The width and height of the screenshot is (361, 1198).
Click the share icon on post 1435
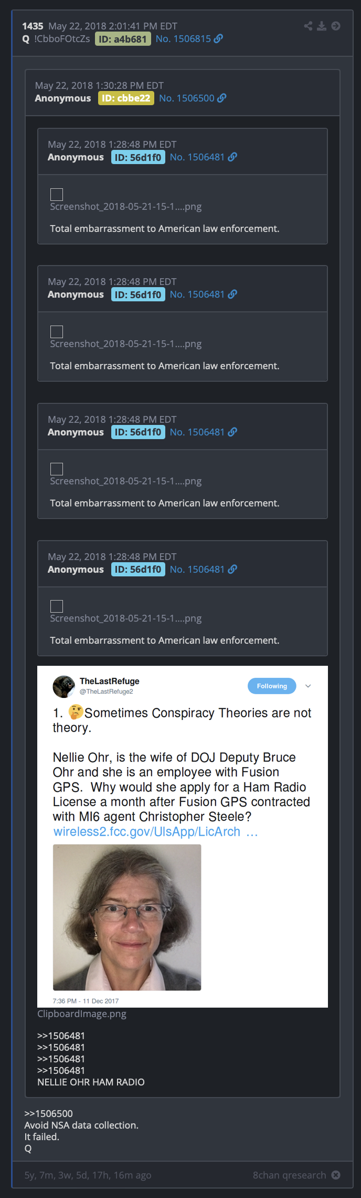308,26
